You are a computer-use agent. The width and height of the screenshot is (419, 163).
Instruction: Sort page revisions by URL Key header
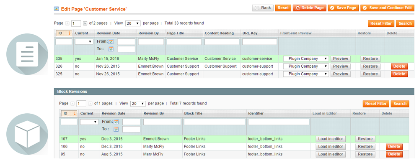[250, 33]
